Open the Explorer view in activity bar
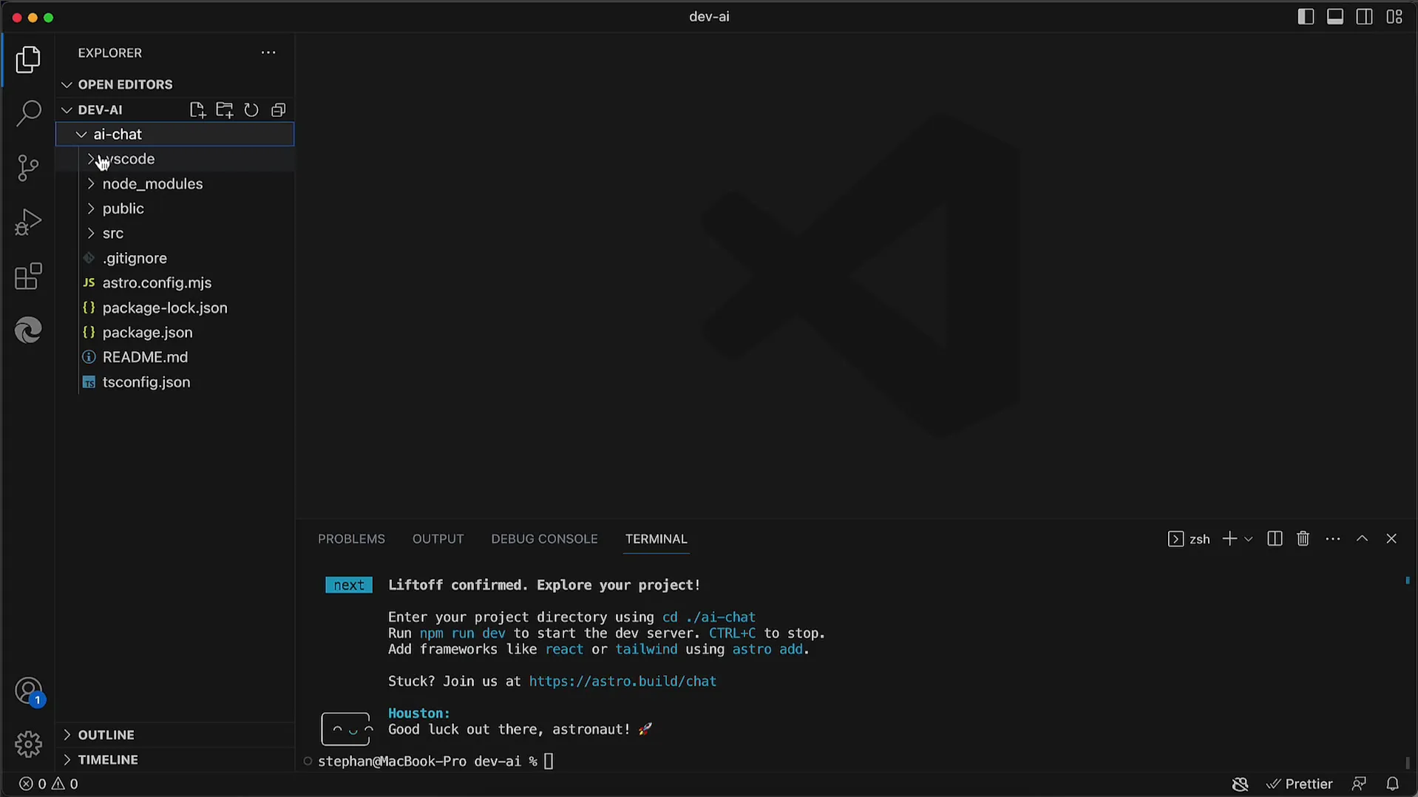1418x797 pixels. [x=28, y=60]
